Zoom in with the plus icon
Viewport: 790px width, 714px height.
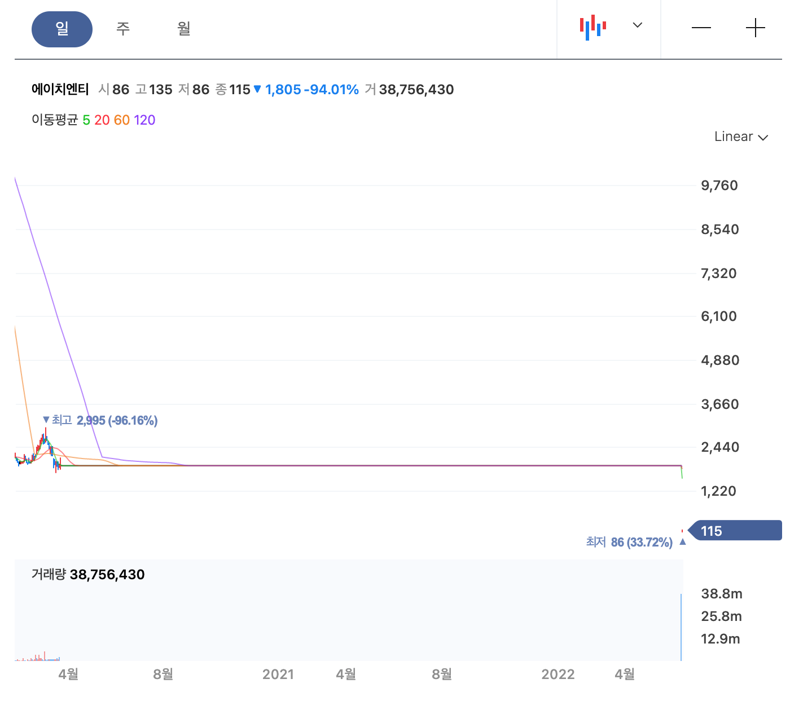click(755, 28)
